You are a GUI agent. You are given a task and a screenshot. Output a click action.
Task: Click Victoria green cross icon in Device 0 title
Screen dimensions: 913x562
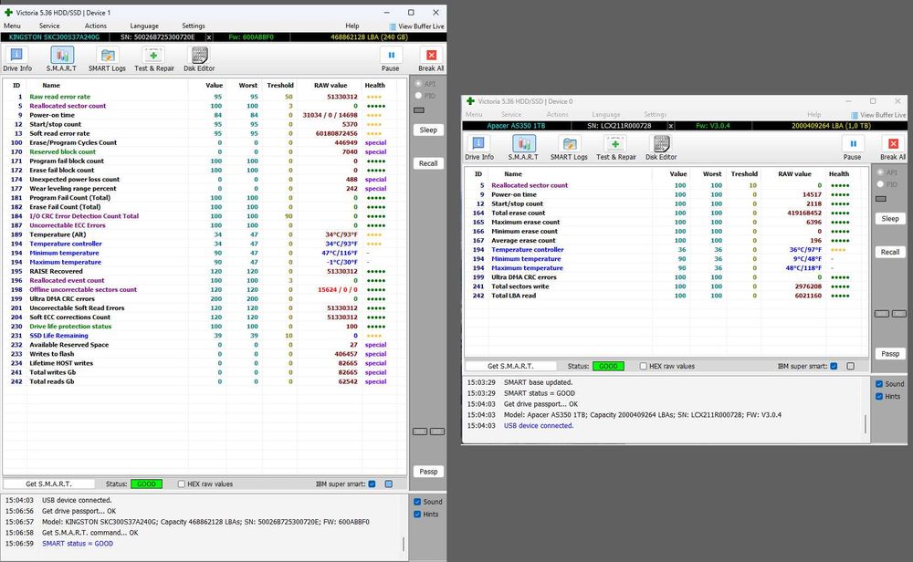tap(470, 100)
